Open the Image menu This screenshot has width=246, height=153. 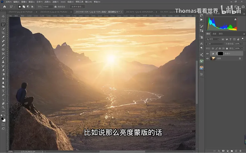click(x=24, y=2)
